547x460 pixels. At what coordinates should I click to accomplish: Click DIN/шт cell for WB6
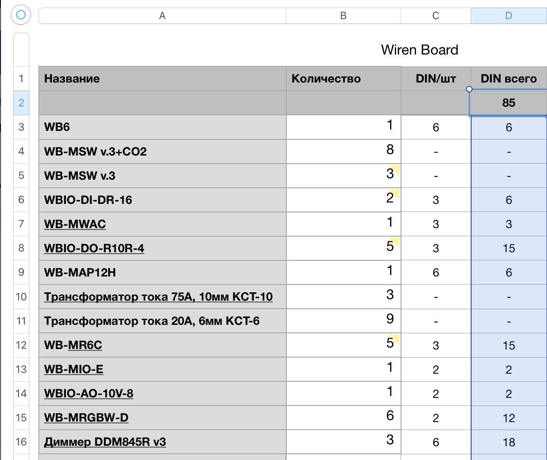(436, 127)
